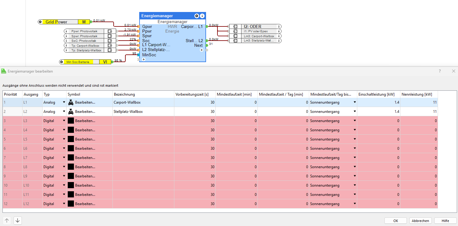Viewport: 458px width, 226px height.
Task: Click the Bezeichnung column header
Action: click(143, 94)
